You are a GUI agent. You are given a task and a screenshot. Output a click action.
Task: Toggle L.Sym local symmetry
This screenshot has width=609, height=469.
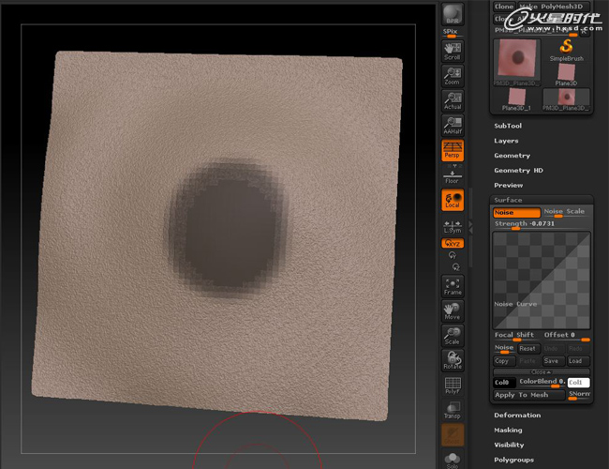coord(453,227)
